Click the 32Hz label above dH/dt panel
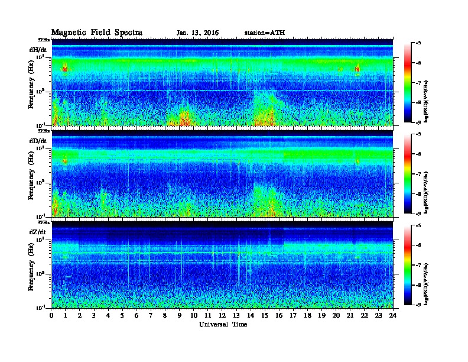468x362 pixels. [44, 40]
